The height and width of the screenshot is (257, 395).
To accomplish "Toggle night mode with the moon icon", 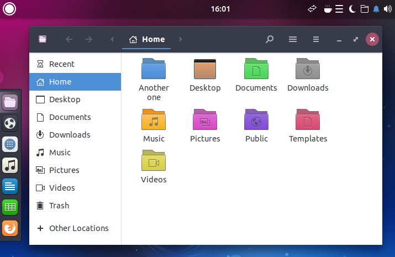I will coord(352,9).
